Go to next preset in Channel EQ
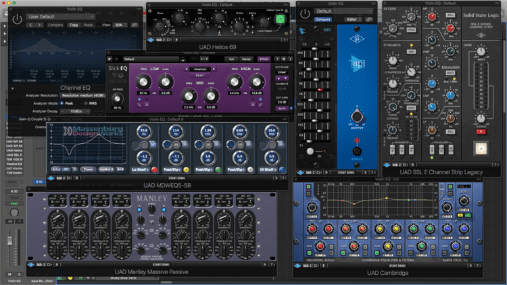 [x=39, y=25]
